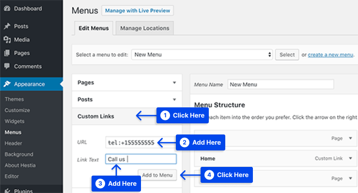Click the Pages document icon
Image resolution: width=358 pixels, height=193 pixels.
(7, 53)
